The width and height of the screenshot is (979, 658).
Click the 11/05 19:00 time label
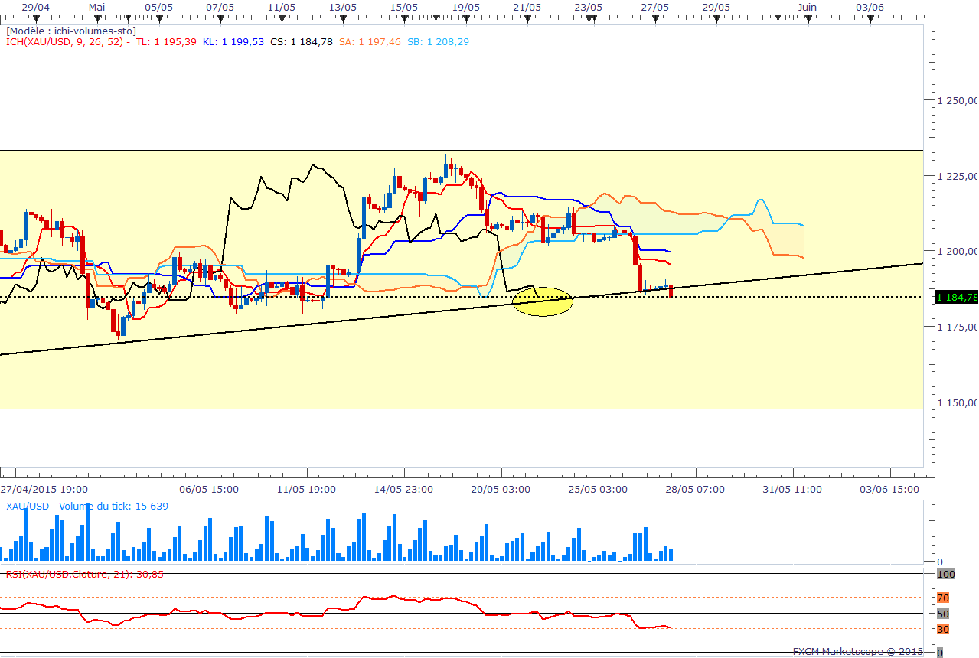click(306, 489)
